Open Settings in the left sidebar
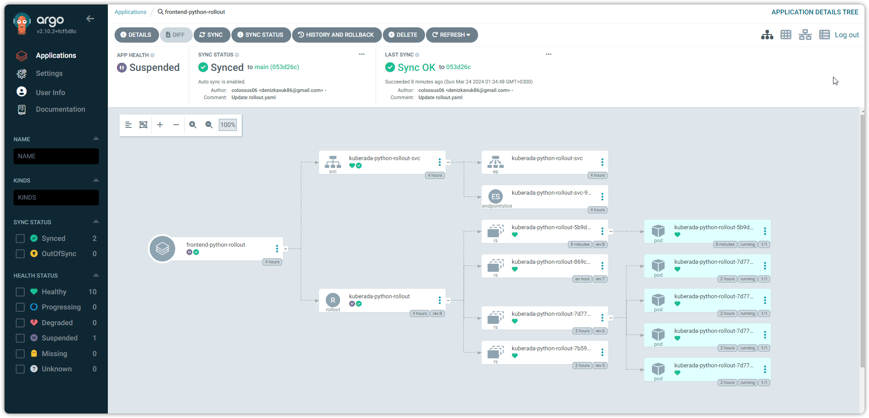869x418 pixels. tap(49, 74)
